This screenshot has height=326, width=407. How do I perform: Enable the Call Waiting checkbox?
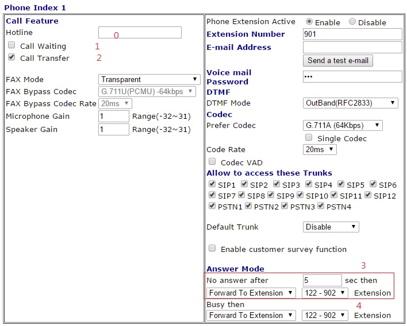click(x=11, y=45)
